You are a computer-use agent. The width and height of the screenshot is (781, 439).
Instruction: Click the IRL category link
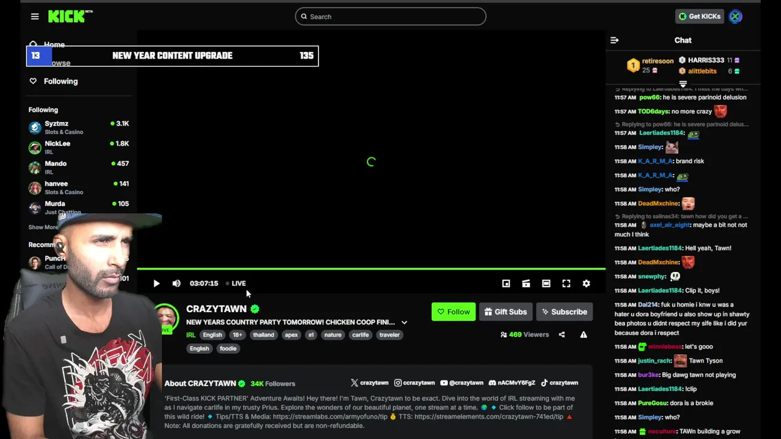(x=191, y=335)
